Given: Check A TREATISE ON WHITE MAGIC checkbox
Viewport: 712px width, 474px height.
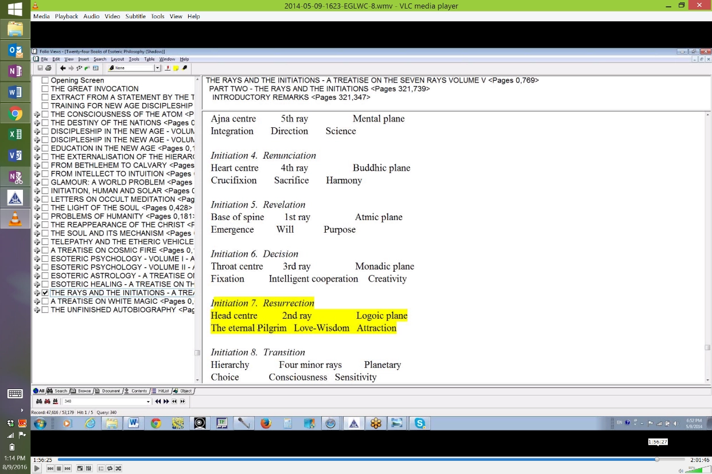Looking at the screenshot, I should tap(45, 301).
